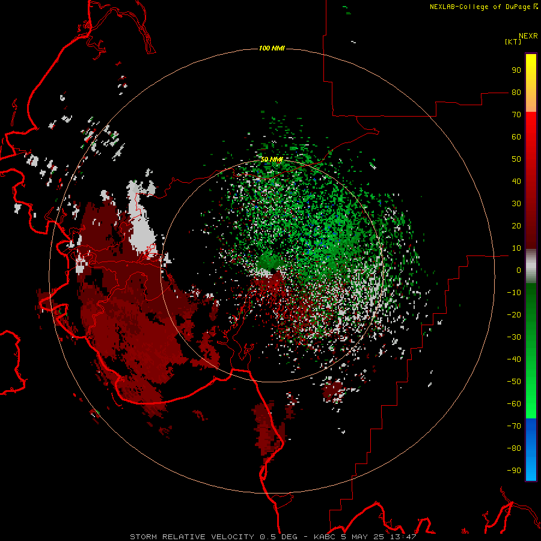Click the -50 value on the velocity scale
The image size is (541, 541).
coord(514,382)
